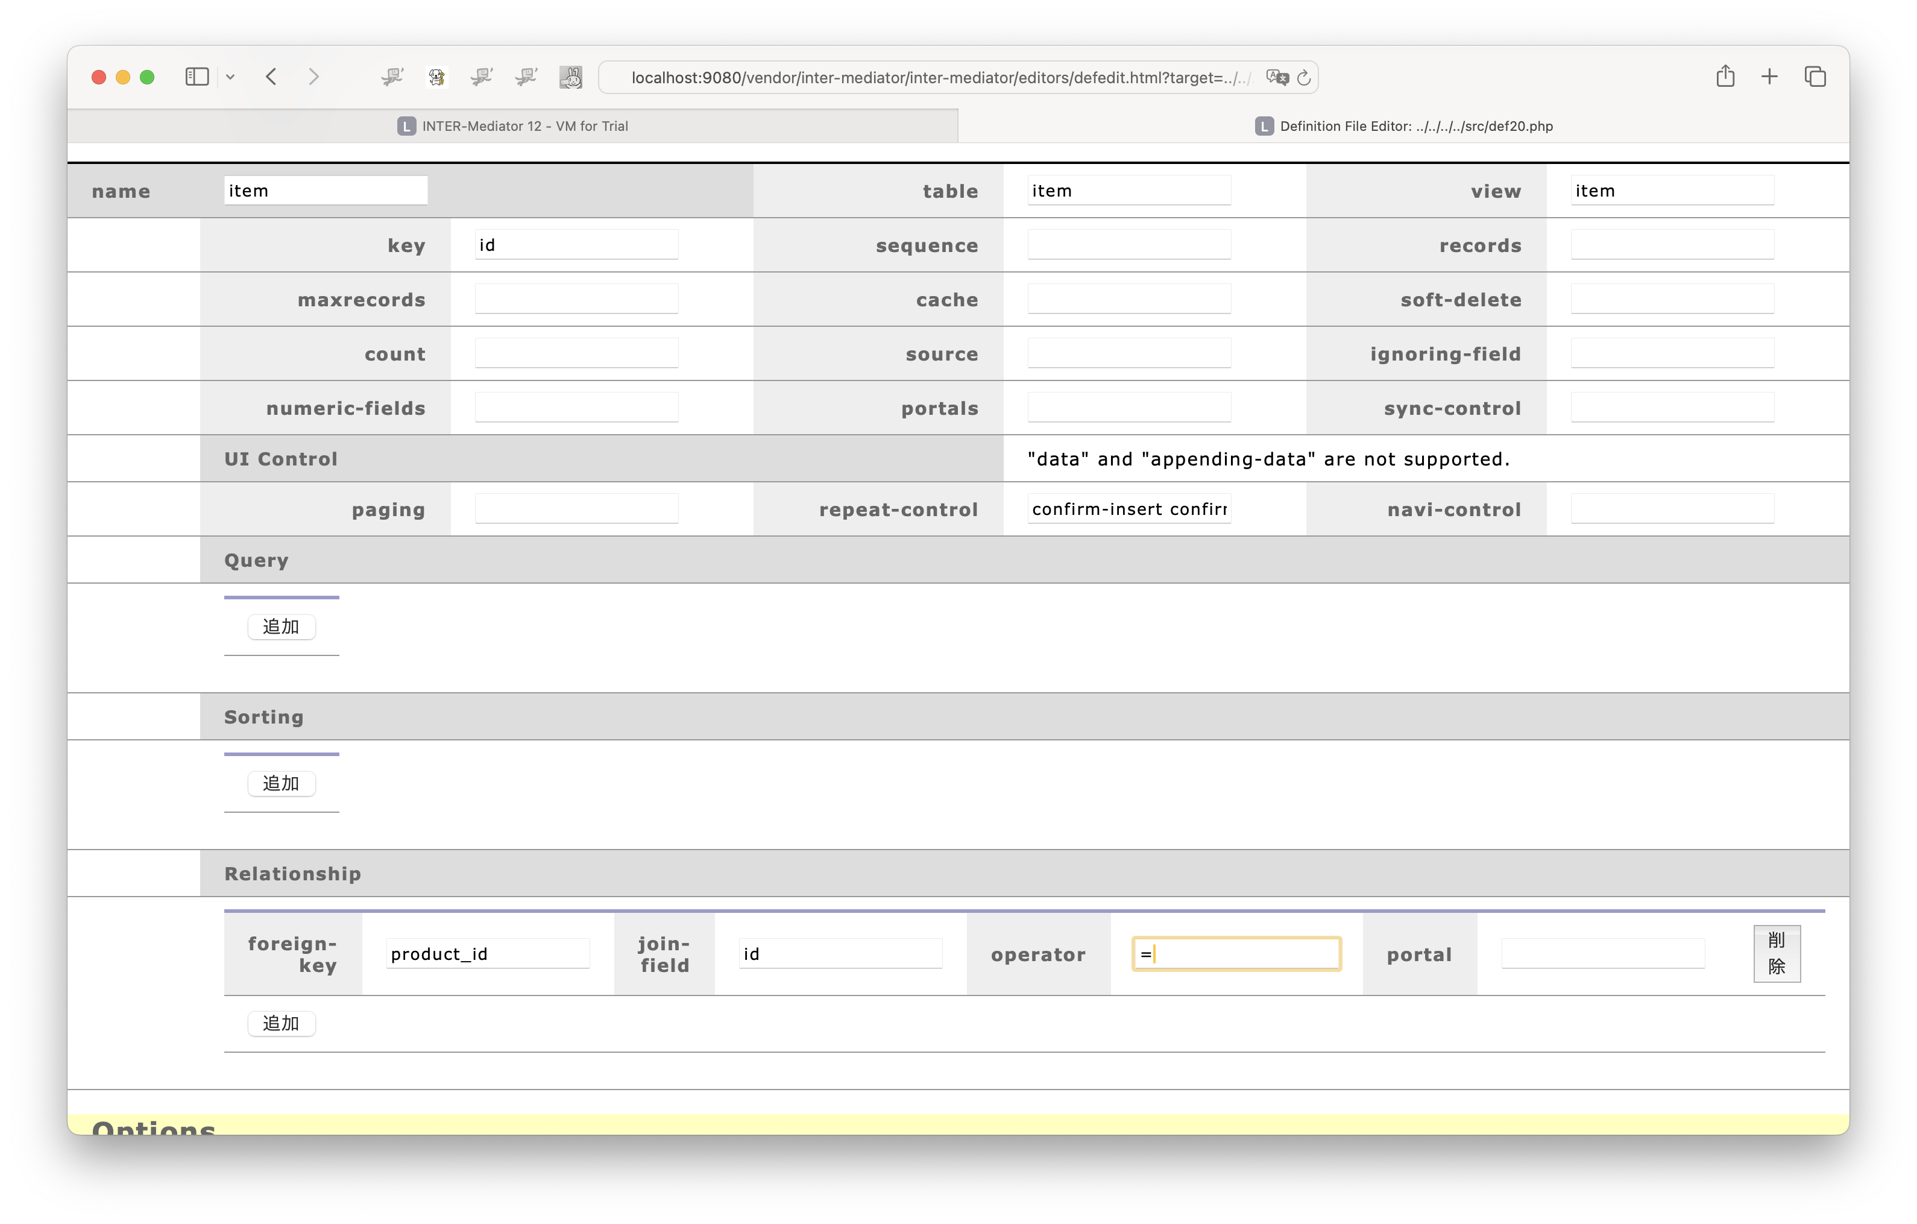
Task: Focus the navi-control input field
Action: click(1672, 509)
